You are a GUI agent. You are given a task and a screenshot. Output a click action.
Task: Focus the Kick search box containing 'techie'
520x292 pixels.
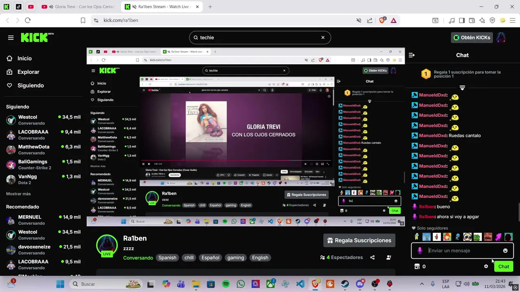coord(260,37)
